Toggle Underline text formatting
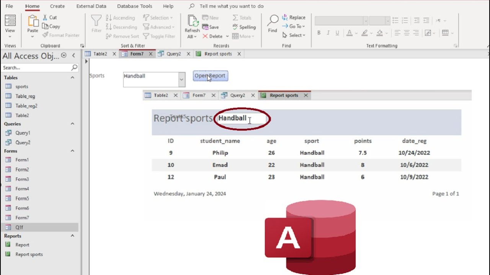This screenshot has width=490, height=275. 337,33
